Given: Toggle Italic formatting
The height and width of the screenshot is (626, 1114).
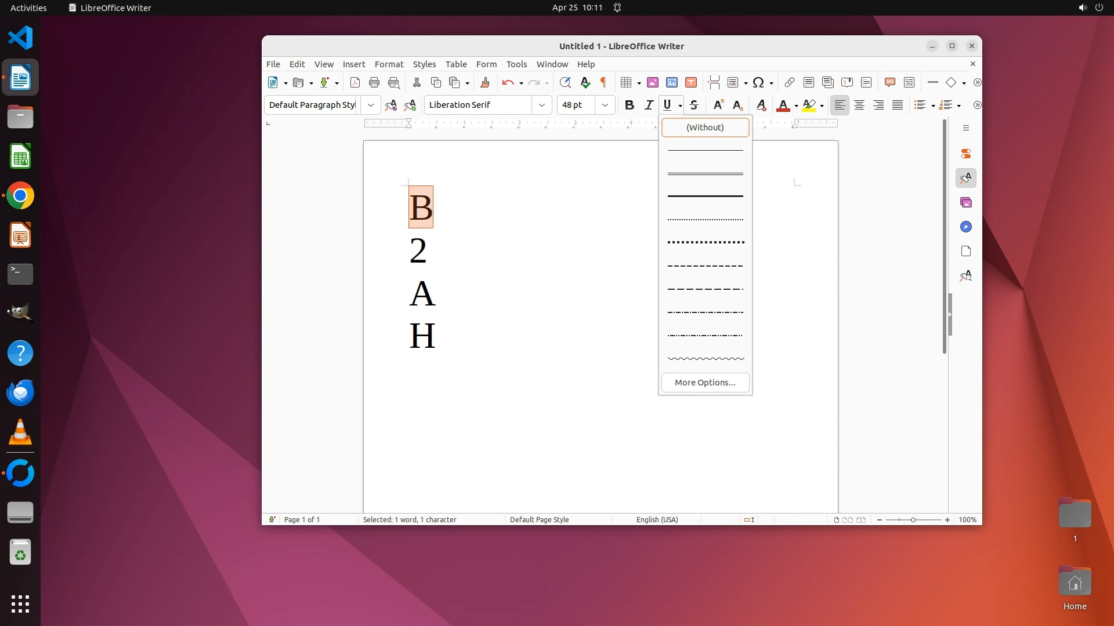Looking at the screenshot, I should (649, 105).
